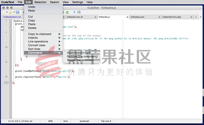Image resolution: width=204 pixels, height=125 pixels.
Task: Open the Selection menu in menu bar
Action: (x=40, y=2)
